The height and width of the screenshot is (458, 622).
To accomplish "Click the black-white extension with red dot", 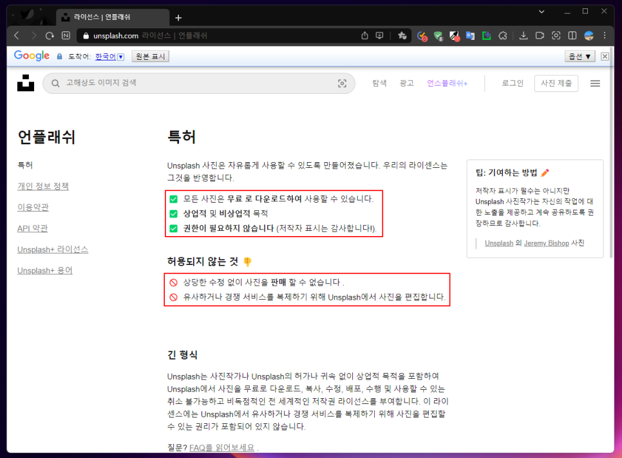I will [x=454, y=36].
